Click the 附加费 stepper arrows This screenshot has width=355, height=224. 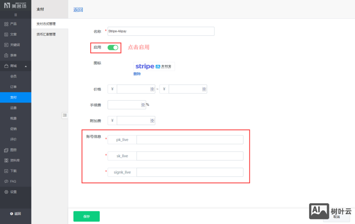pyautogui.click(x=152, y=121)
